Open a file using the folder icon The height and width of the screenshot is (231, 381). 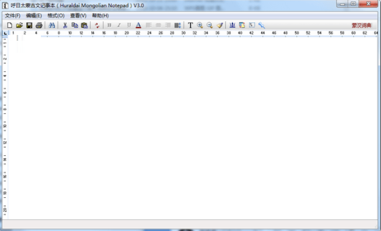19,25
